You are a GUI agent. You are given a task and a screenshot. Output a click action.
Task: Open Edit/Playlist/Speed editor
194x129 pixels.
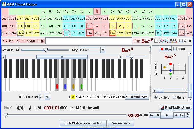(x=176, y=107)
